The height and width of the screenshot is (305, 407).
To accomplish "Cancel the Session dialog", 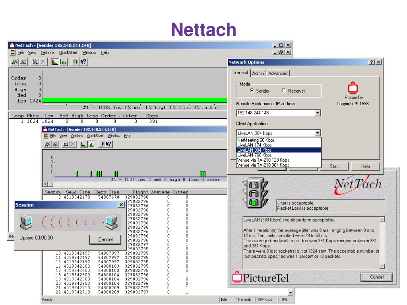I will coord(105,239).
